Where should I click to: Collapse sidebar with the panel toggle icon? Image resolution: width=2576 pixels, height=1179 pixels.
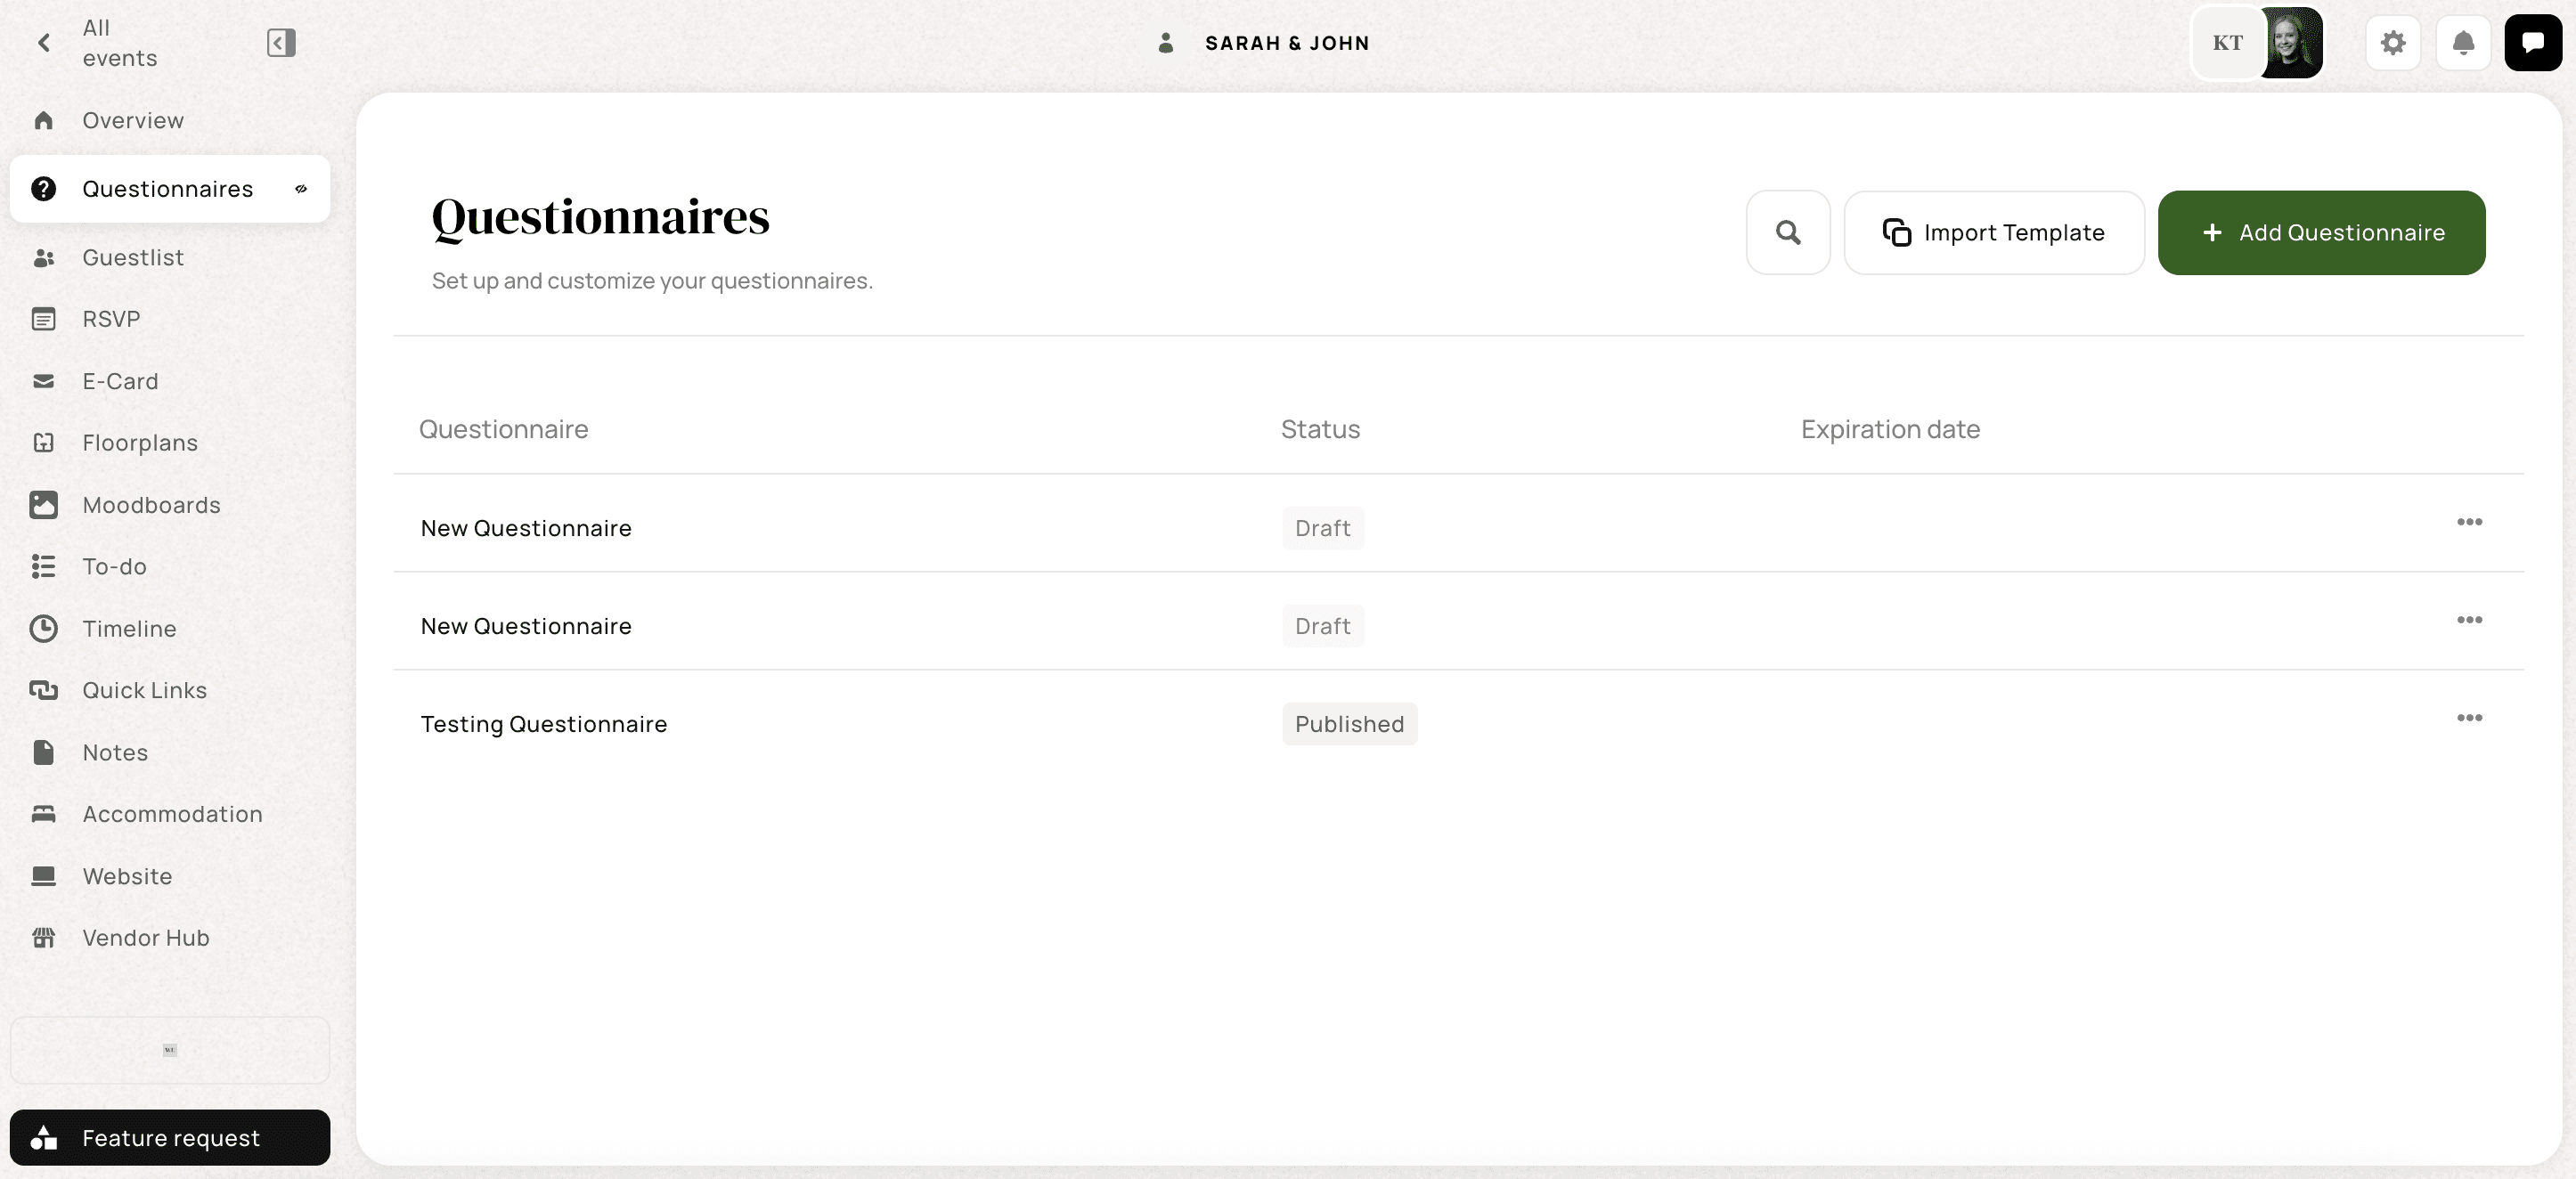click(281, 43)
